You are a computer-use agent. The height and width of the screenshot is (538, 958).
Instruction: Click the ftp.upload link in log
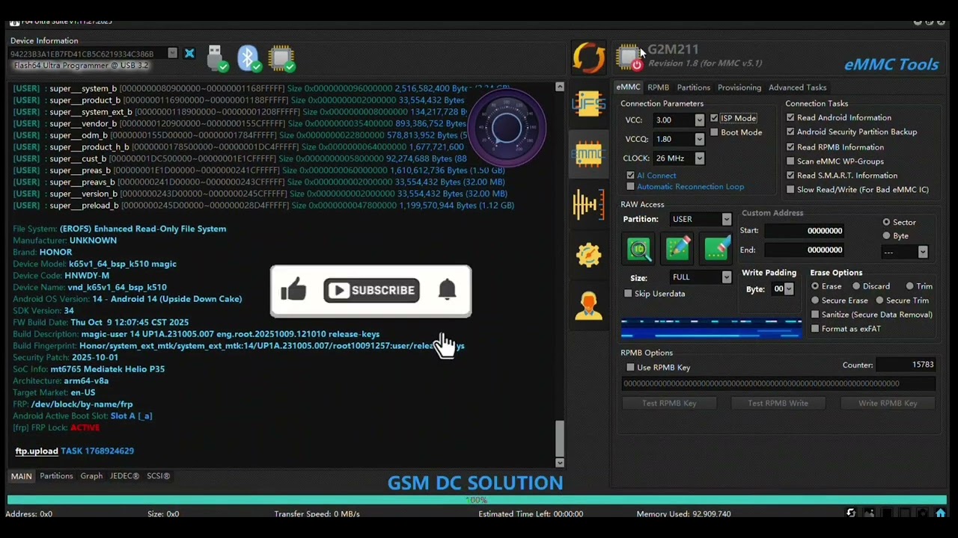[x=37, y=451]
